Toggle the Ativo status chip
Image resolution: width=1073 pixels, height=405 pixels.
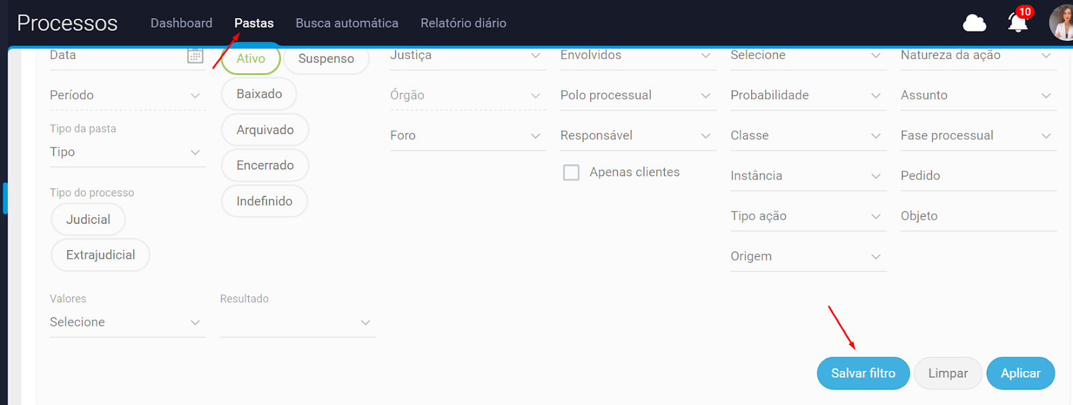tap(251, 59)
